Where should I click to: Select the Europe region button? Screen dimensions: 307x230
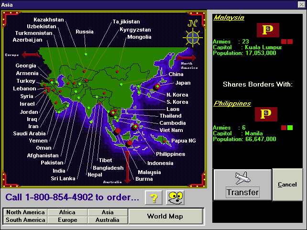(67, 220)
